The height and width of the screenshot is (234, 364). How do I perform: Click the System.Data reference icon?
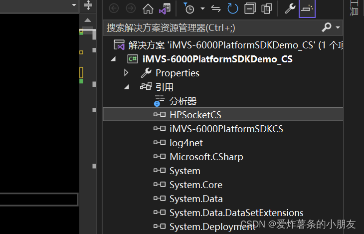pyautogui.click(x=160, y=198)
